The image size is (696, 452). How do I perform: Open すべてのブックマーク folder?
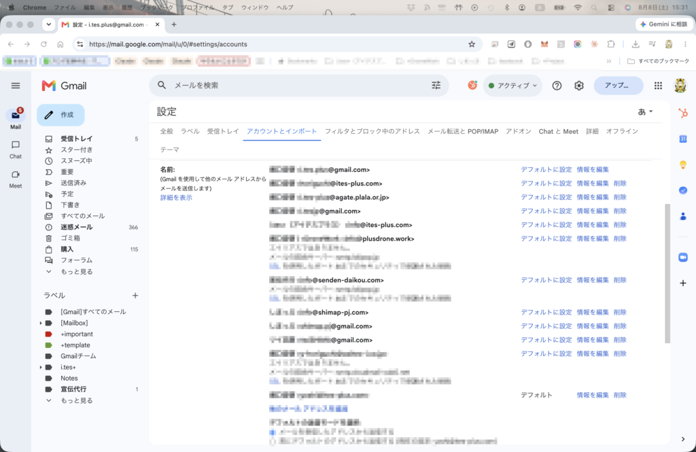(658, 61)
